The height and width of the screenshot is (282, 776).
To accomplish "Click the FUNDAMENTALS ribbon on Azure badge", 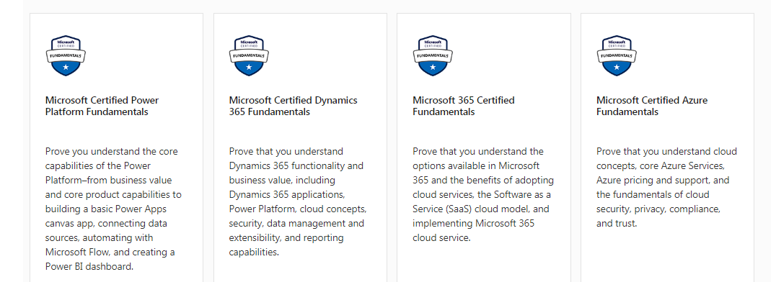I will point(617,55).
